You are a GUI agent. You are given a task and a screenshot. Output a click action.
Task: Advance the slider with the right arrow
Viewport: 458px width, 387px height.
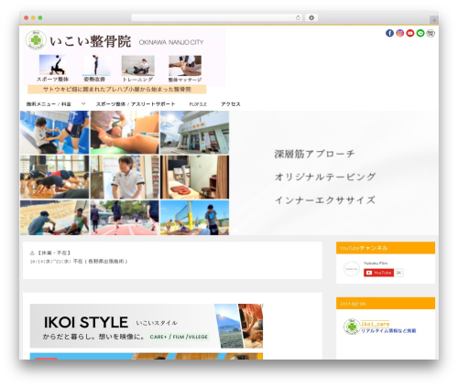click(x=426, y=172)
